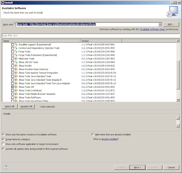The width and height of the screenshot is (182, 173).
Task: Open the already installed link
Action: coord(109,139)
